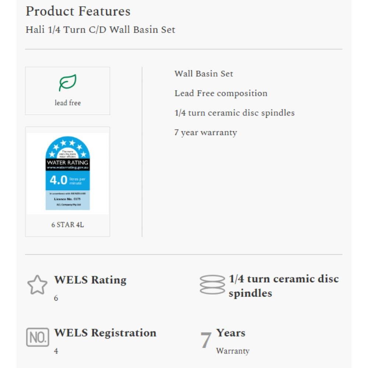Click the lead free caption text
This screenshot has height=368, width=368.
tap(68, 103)
